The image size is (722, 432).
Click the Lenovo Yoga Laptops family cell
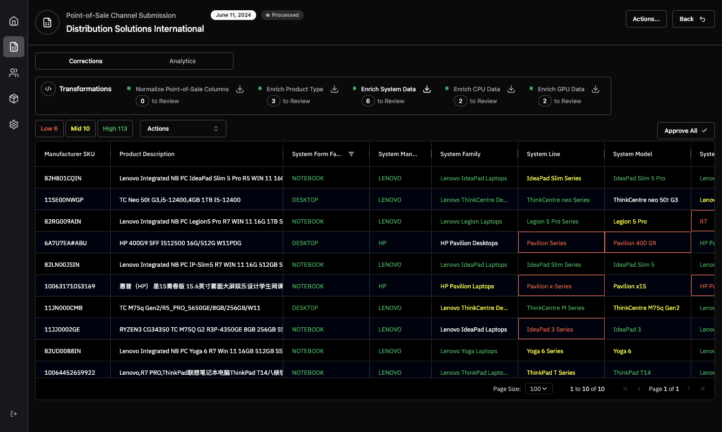point(474,351)
